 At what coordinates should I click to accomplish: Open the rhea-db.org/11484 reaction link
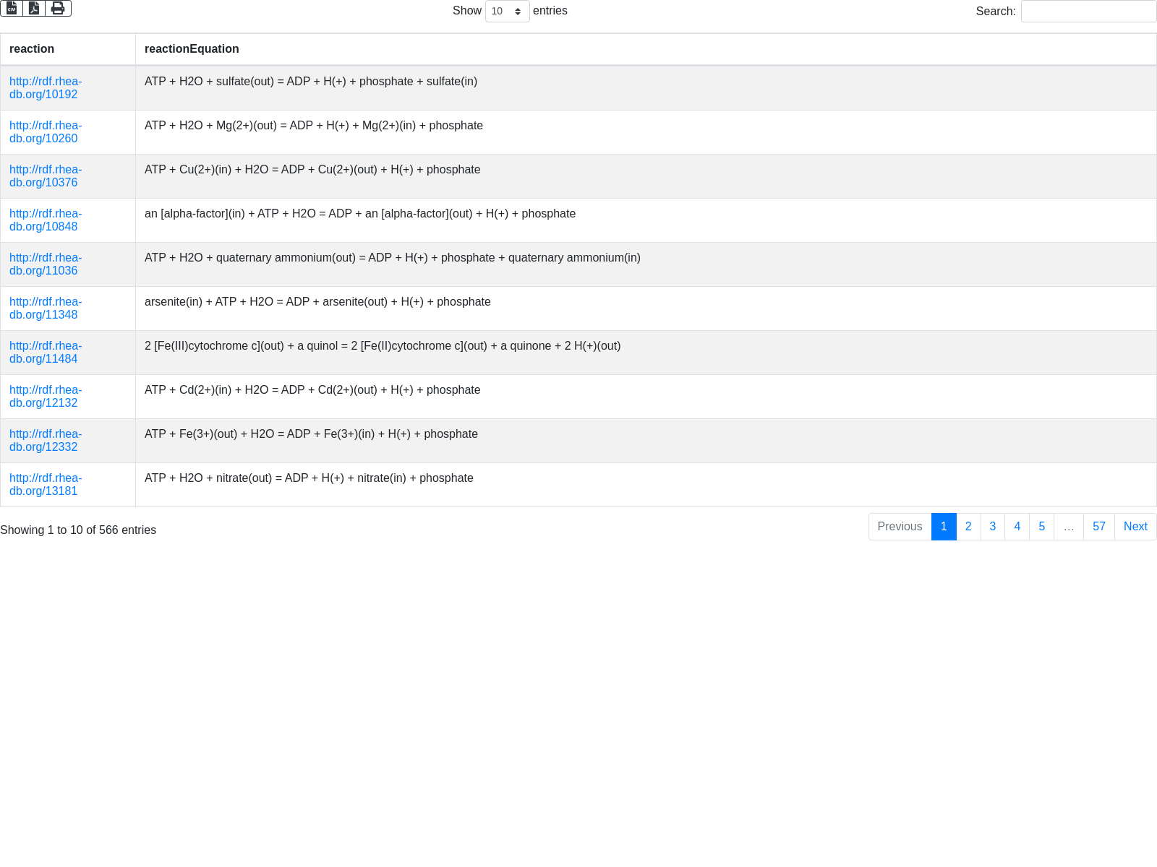45,353
